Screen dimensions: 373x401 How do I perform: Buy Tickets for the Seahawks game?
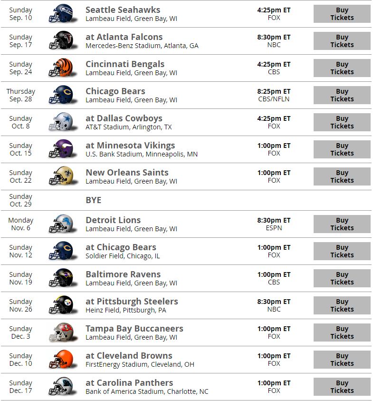click(342, 14)
